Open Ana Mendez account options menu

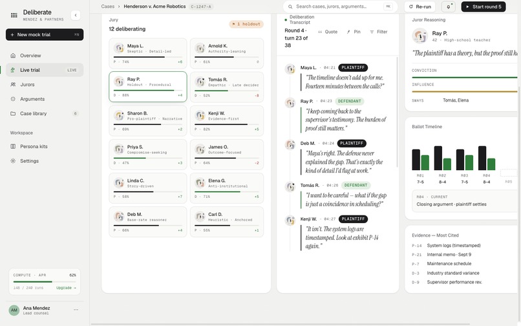pyautogui.click(x=76, y=310)
